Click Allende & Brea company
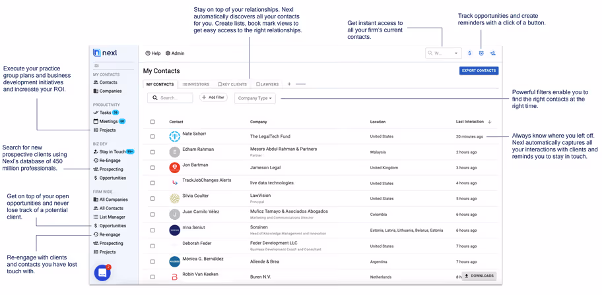 pyautogui.click(x=265, y=261)
